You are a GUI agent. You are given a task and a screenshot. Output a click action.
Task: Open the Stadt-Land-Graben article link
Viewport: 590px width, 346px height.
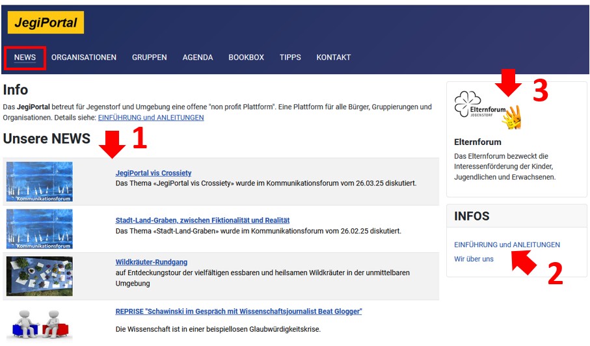[x=202, y=220]
